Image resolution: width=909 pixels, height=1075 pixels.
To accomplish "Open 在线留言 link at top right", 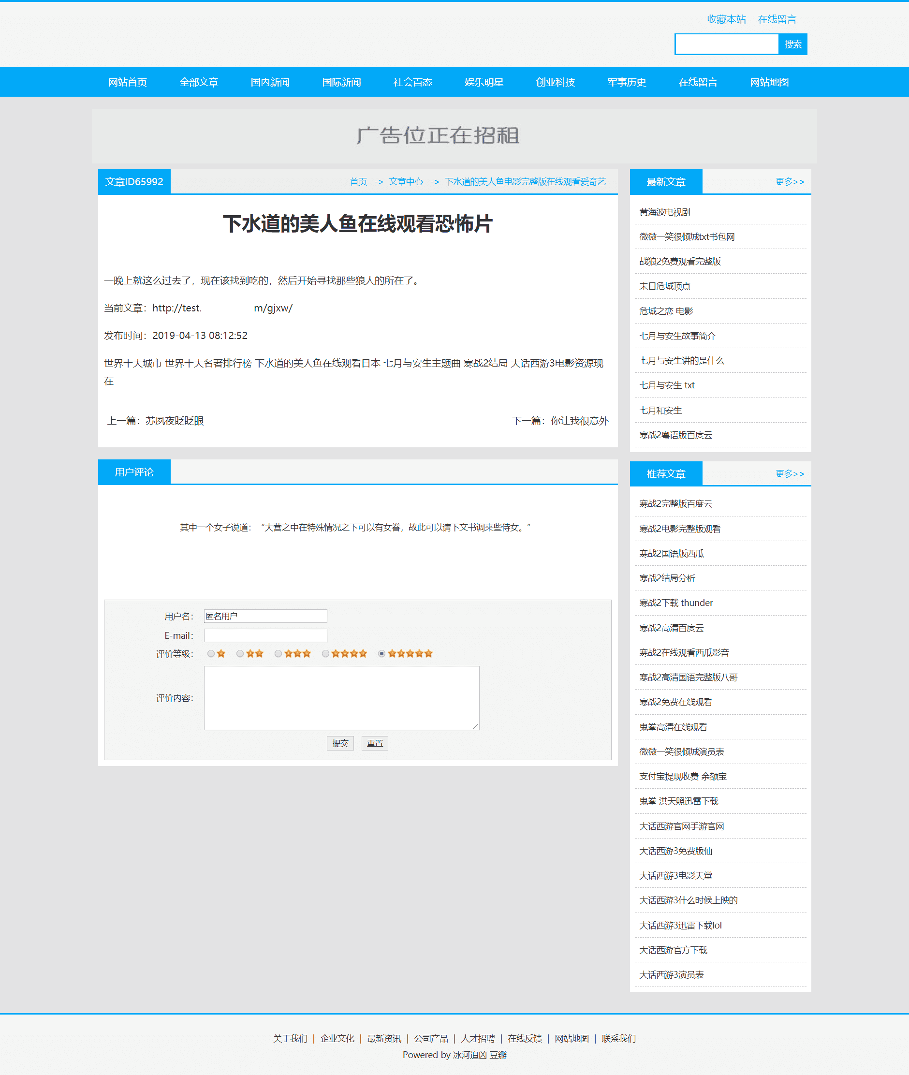I will 777,19.
